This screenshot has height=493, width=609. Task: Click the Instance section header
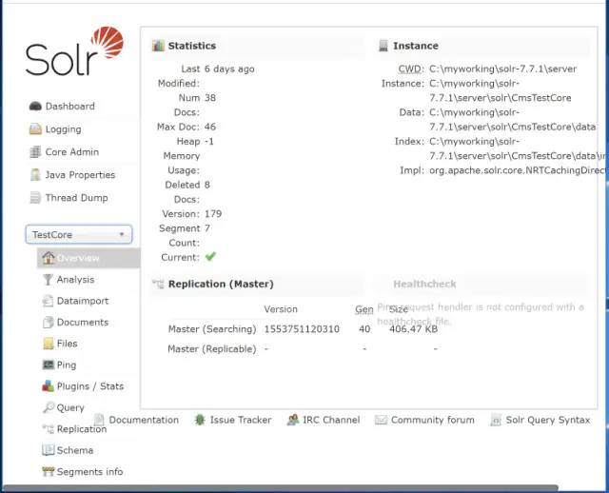[x=416, y=46]
